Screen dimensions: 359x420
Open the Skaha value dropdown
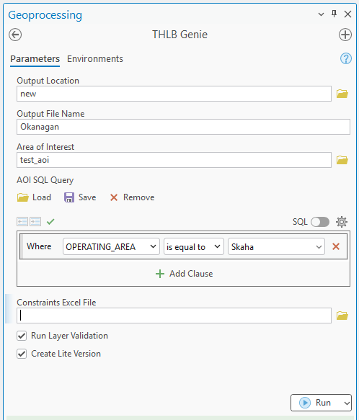pyautogui.click(x=276, y=246)
